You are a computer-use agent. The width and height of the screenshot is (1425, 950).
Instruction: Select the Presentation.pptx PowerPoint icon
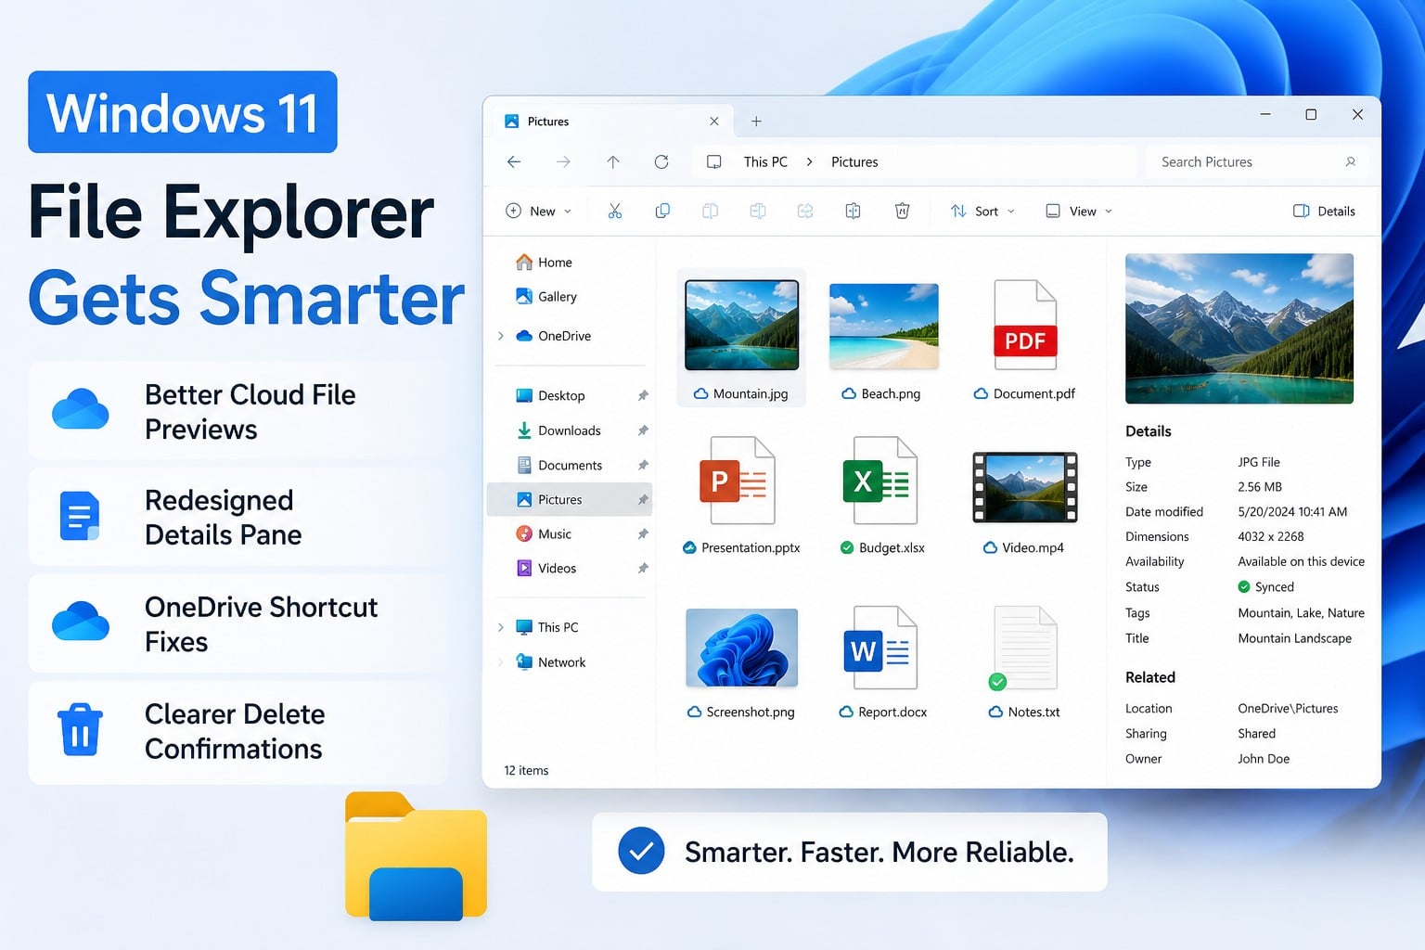point(738,481)
